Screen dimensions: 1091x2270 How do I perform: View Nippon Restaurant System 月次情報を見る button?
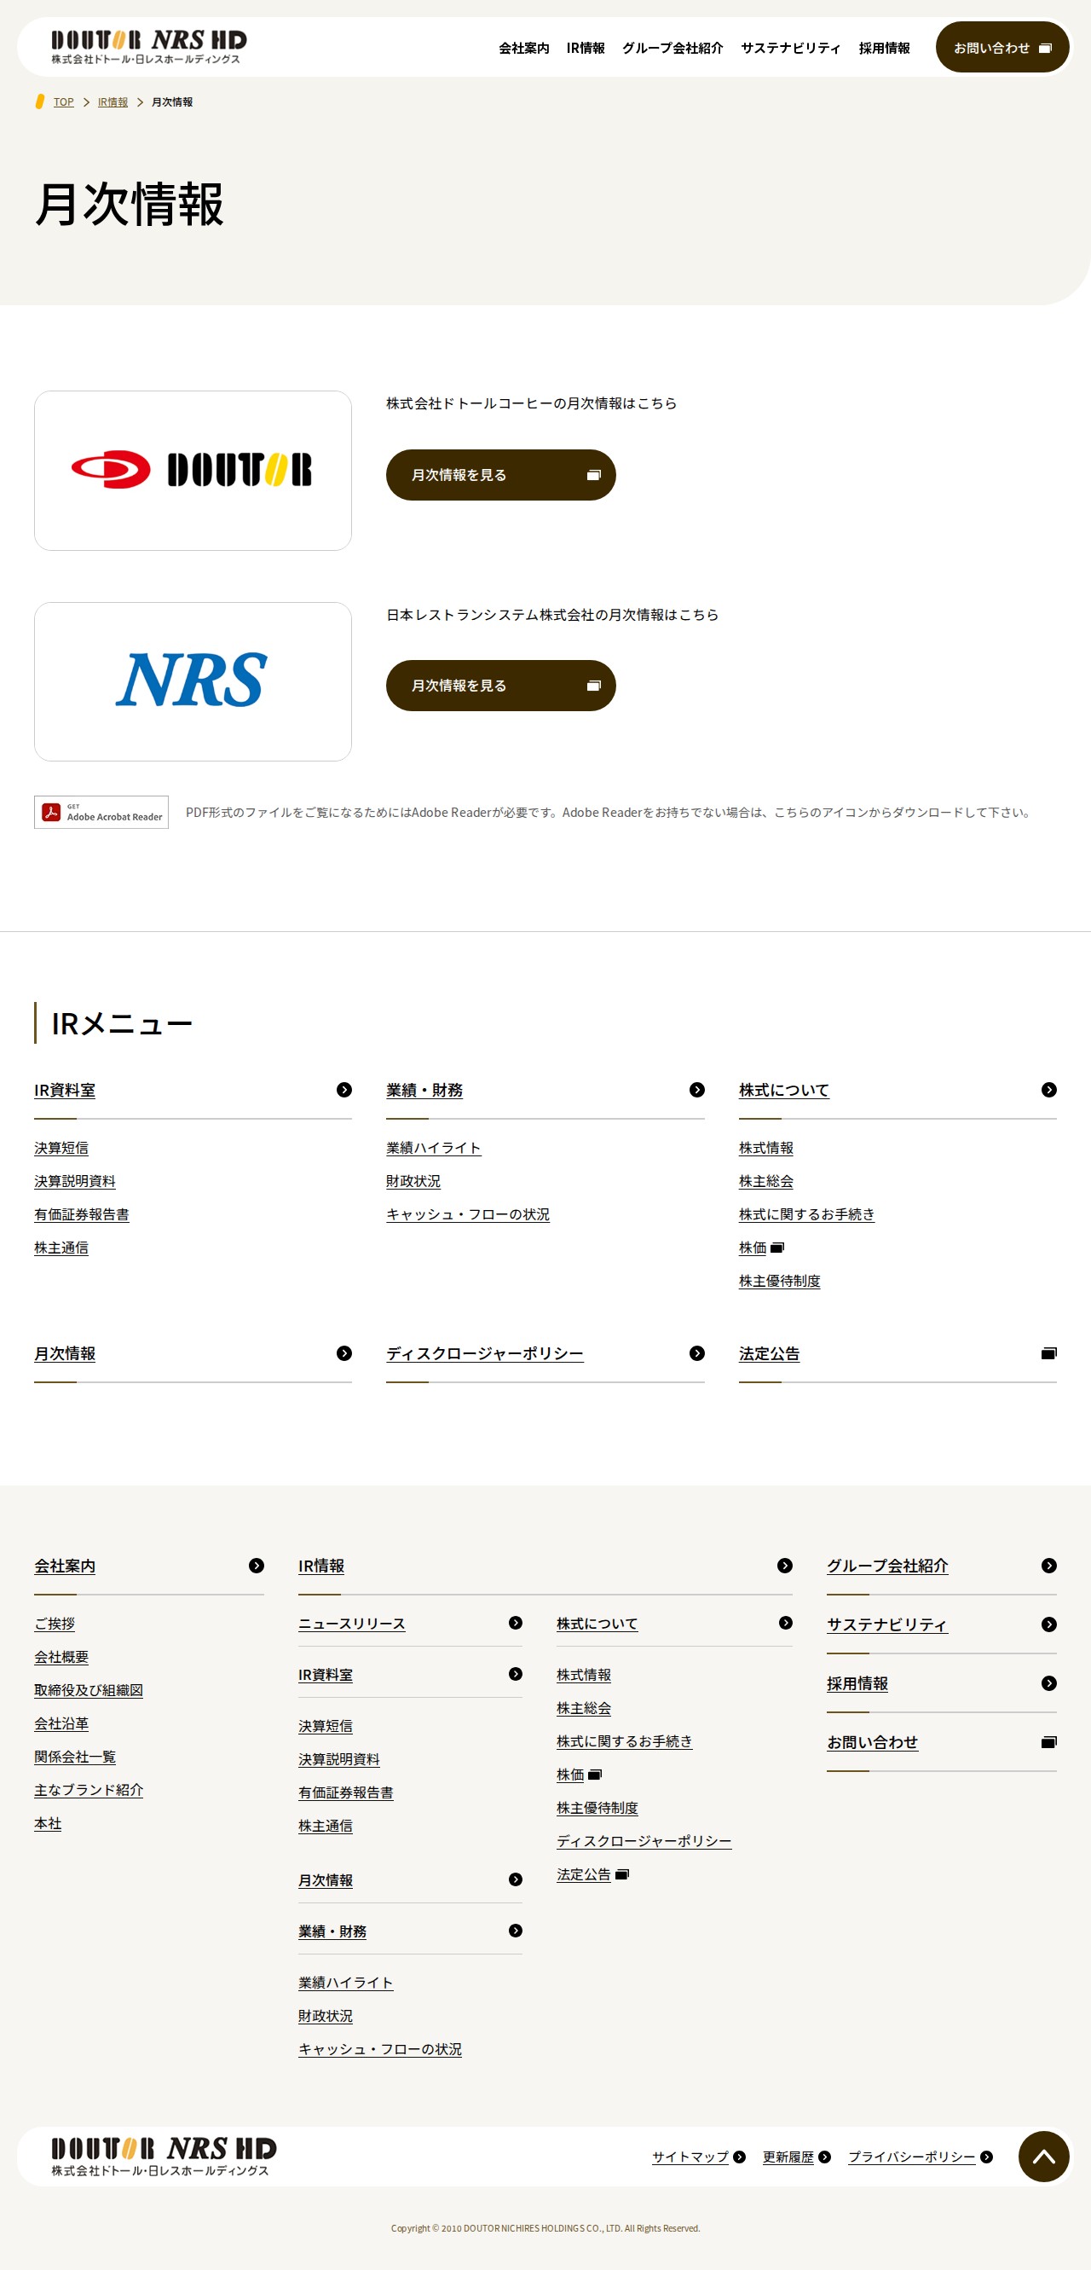coord(500,686)
